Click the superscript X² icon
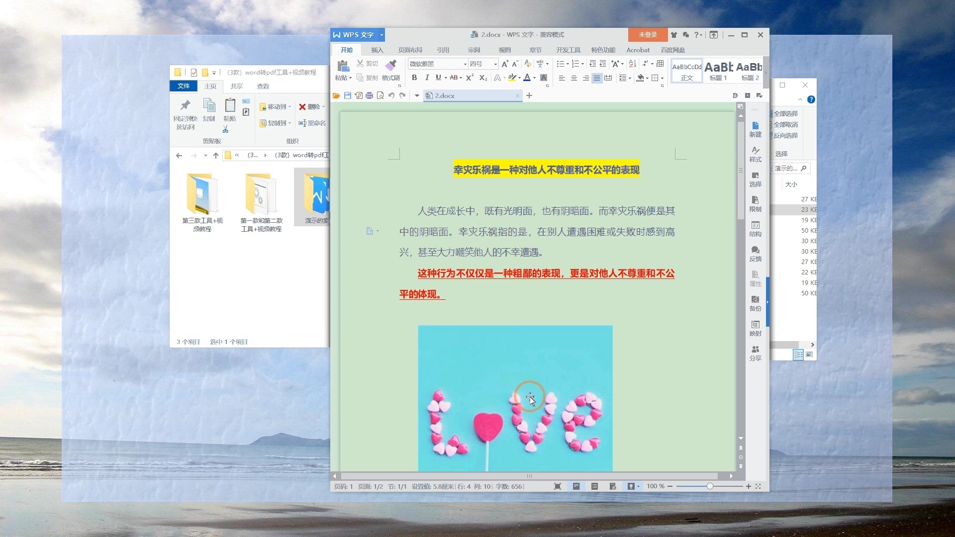This screenshot has width=955, height=537. (470, 78)
